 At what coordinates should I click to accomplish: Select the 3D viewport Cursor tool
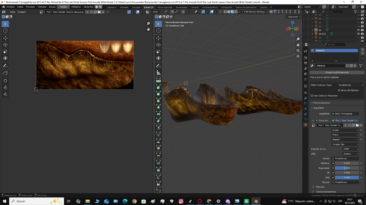click(x=158, y=31)
